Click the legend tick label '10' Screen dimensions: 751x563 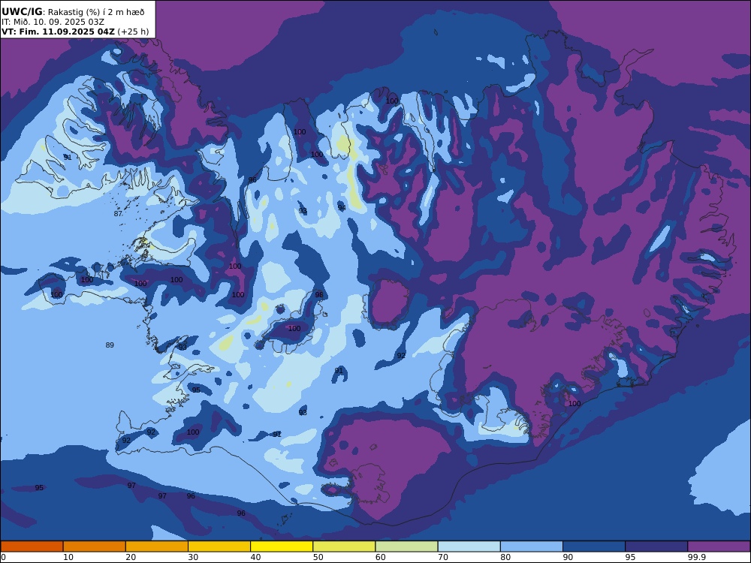[68, 557]
